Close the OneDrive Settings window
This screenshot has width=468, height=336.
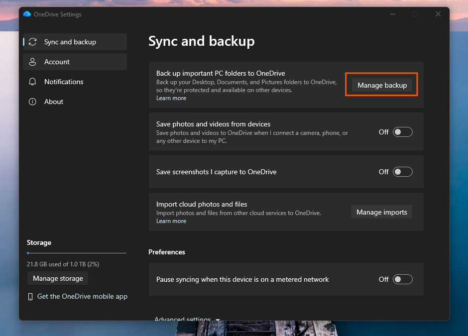438,14
